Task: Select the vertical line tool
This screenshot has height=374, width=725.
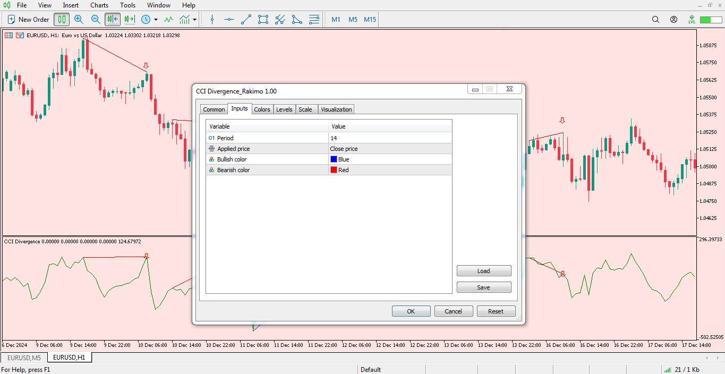Action: tap(212, 20)
